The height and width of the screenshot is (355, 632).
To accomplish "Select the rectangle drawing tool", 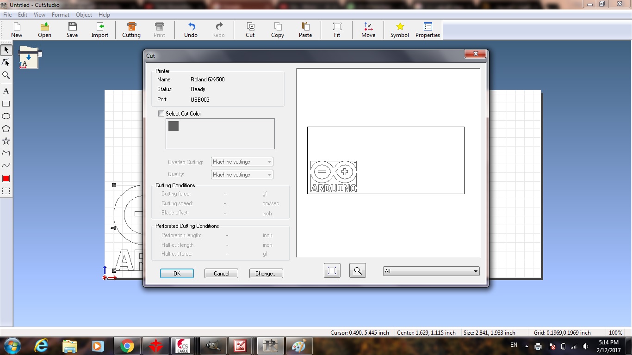I will click(6, 104).
